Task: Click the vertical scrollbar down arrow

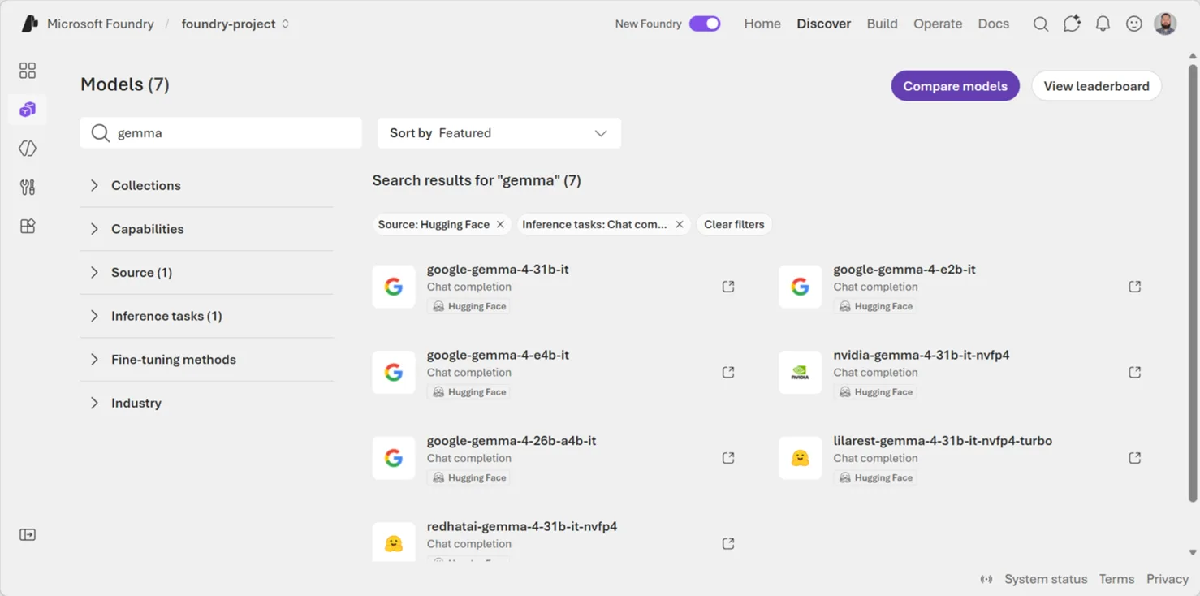Action: pyautogui.click(x=1193, y=552)
